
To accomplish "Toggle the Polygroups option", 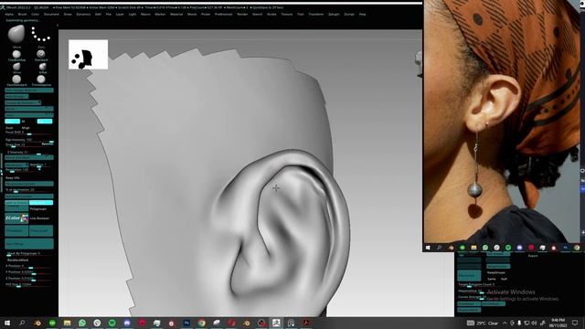I will 38,209.
